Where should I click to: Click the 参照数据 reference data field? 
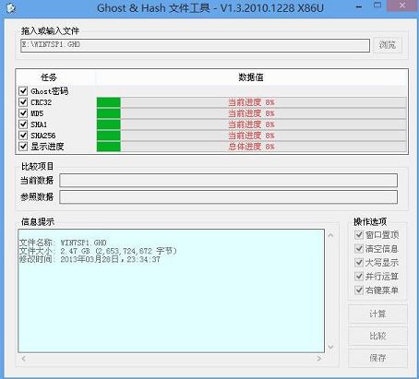click(x=228, y=197)
